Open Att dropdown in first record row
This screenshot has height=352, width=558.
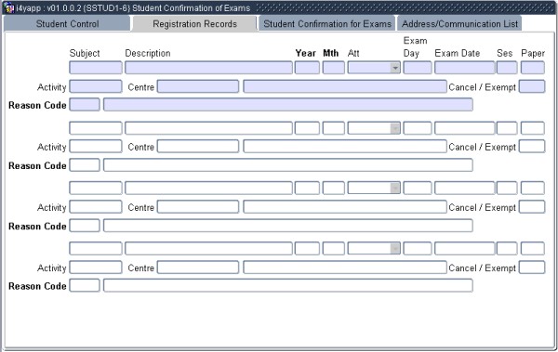(x=395, y=68)
